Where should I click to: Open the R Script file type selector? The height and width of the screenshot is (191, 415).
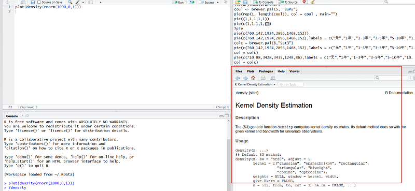click(x=222, y=107)
